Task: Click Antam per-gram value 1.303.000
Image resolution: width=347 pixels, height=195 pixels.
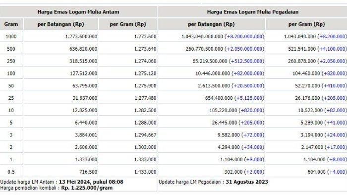Action: pyautogui.click(x=145, y=147)
